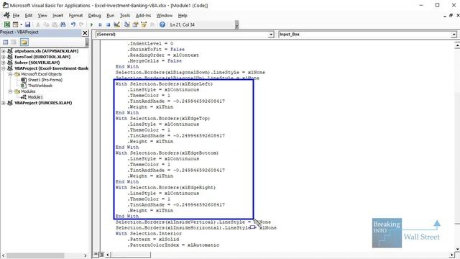Expand the EuroTool project node

4,57
